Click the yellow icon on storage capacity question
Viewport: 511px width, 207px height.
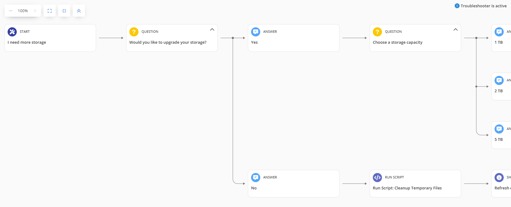tap(377, 32)
